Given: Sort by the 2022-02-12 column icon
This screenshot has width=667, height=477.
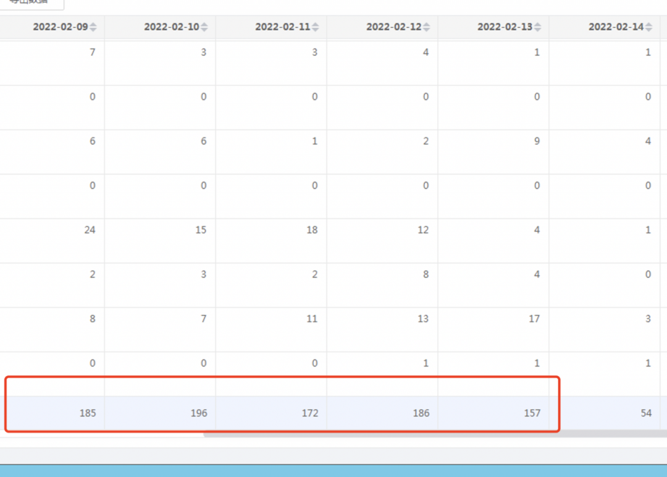Looking at the screenshot, I should [x=426, y=27].
